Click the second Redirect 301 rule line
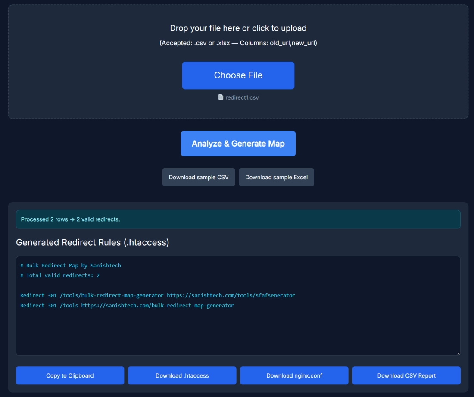 pos(127,305)
